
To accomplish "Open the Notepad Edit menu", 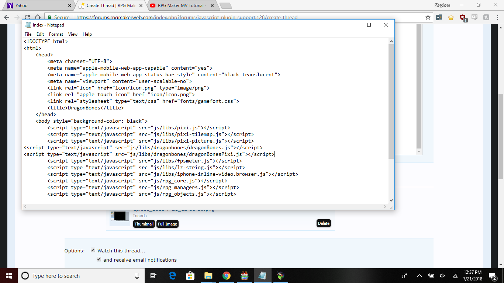I will (40, 34).
